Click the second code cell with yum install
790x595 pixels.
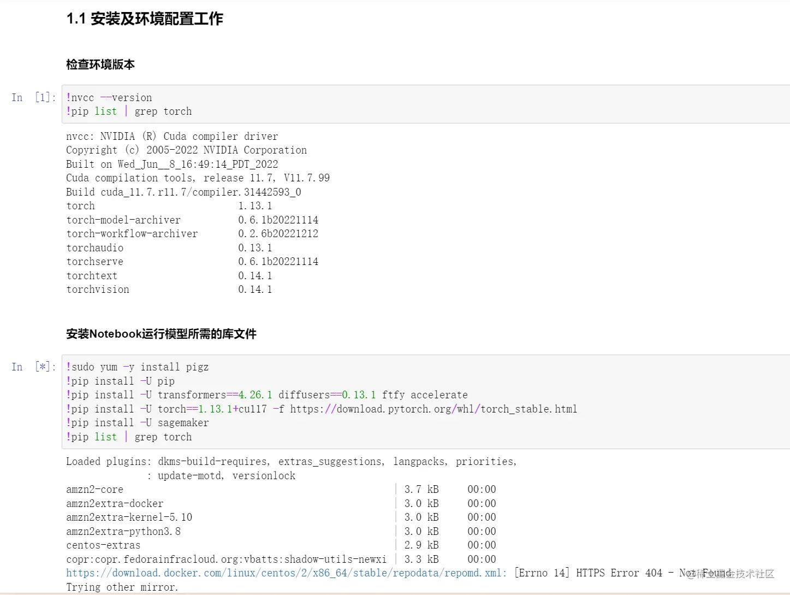pyautogui.click(x=426, y=402)
